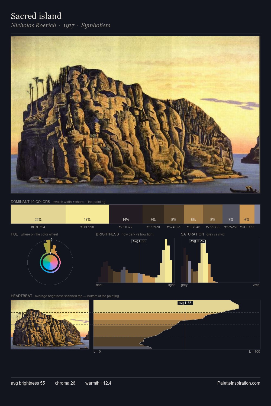This screenshot has height=406, width=271.
Task: Click the "average brightness scanned top → bottom" caption
Action: tap(77, 296)
